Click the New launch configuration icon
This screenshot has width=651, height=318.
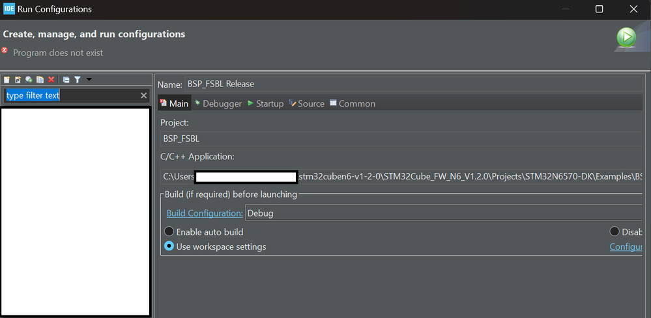(7, 80)
